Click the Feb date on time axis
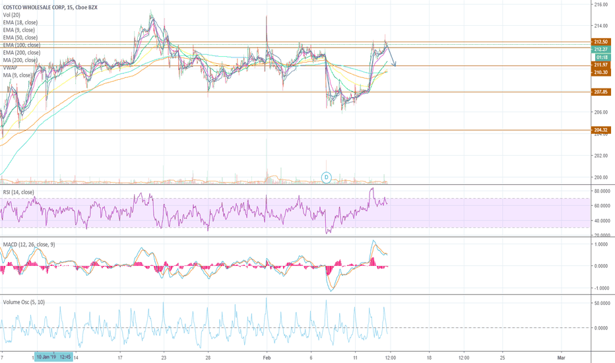The image size is (615, 363). coord(267,358)
